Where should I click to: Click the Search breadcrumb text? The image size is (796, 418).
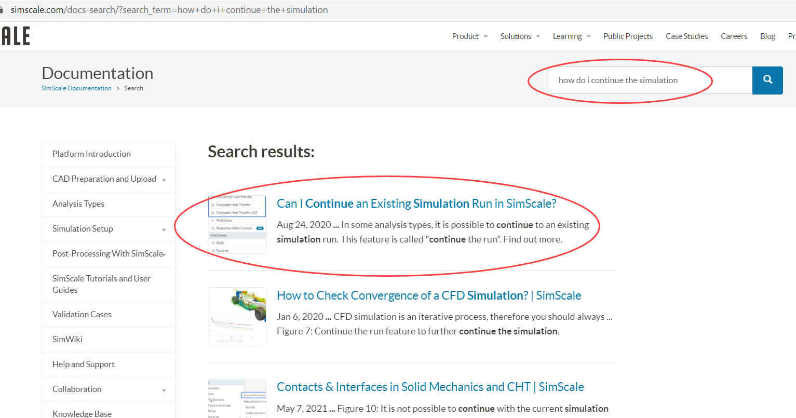coord(133,88)
